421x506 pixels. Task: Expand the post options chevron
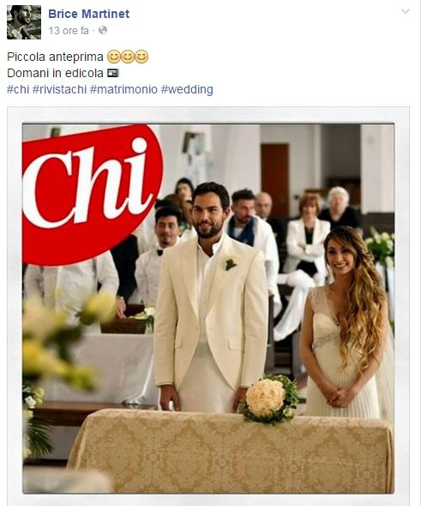406,12
